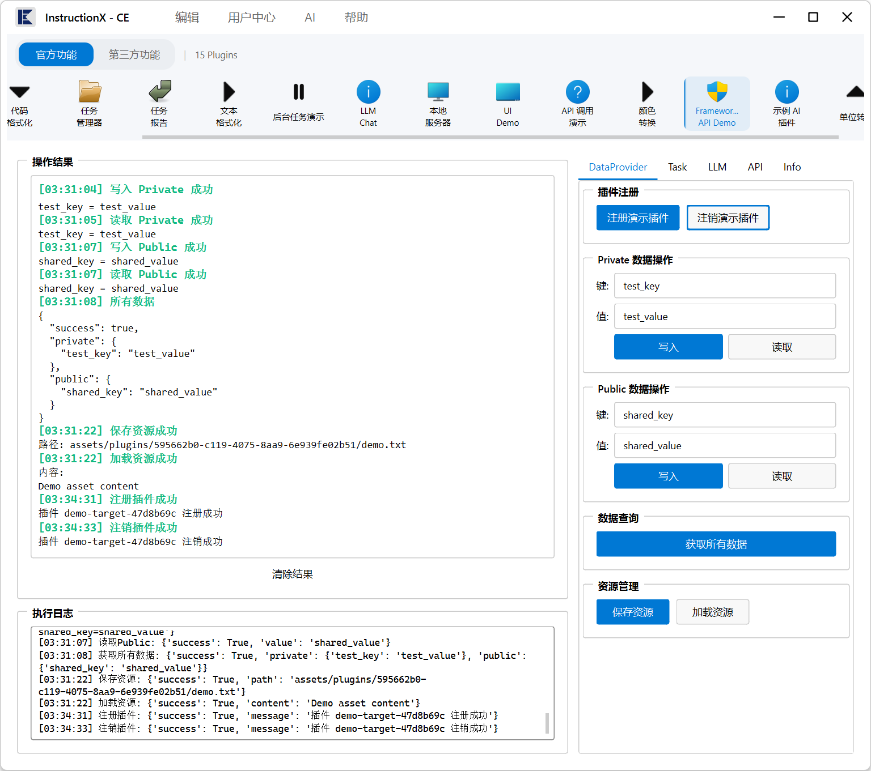Click 读取 under Private 数据操作
Image resolution: width=871 pixels, height=771 pixels.
coord(782,347)
